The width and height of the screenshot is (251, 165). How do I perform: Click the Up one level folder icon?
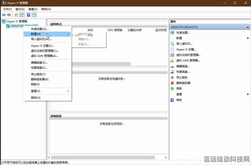pyautogui.click(x=16, y=15)
